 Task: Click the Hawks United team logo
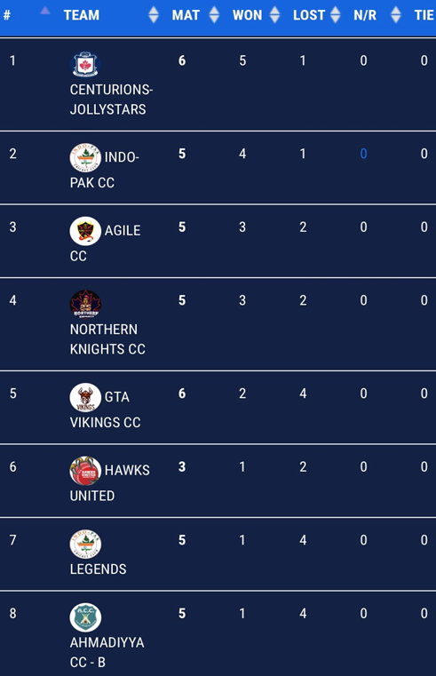pos(85,470)
